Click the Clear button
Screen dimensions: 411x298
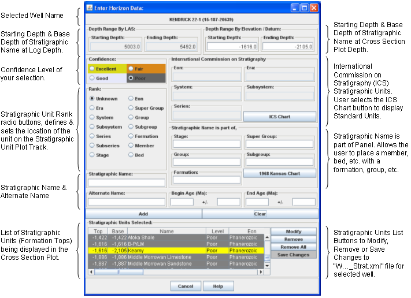click(260, 214)
